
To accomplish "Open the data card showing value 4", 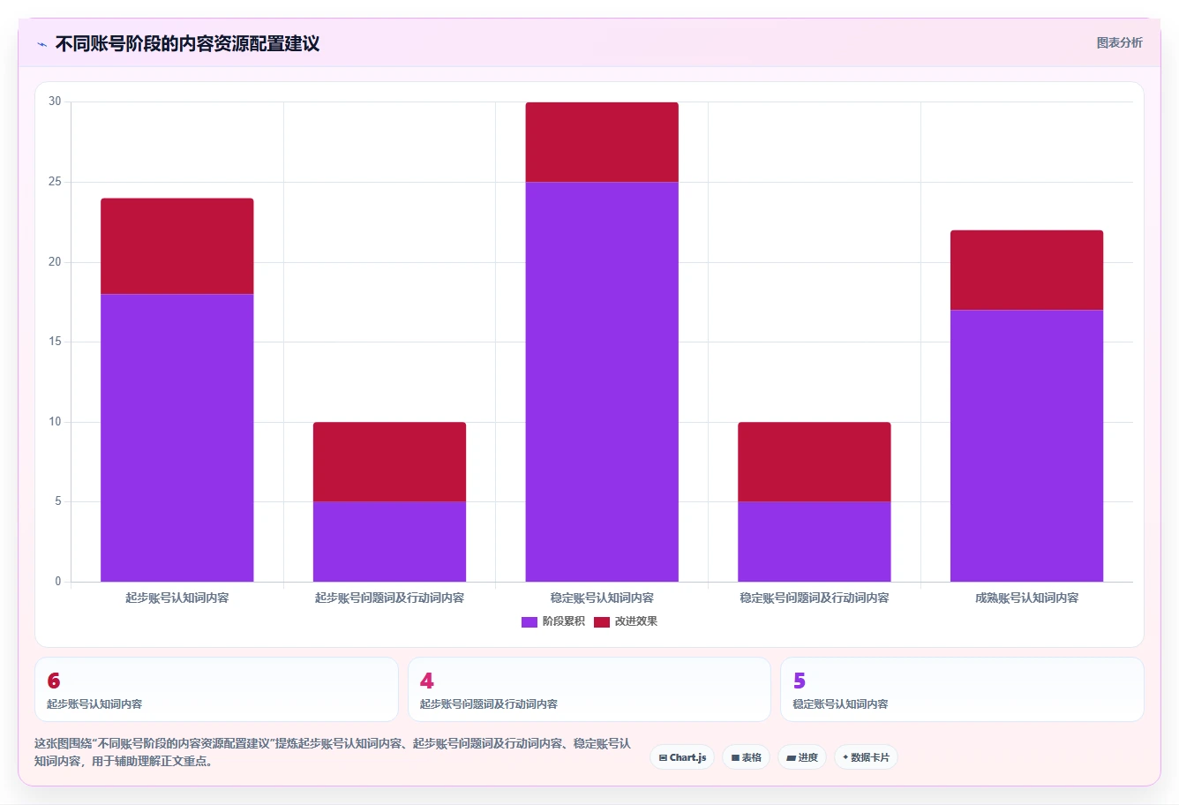I will coord(589,689).
